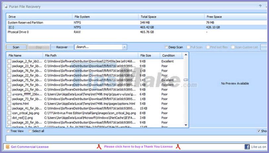269x153 pixels.
Task: Click the Total Space column header
Action: coord(171,17)
